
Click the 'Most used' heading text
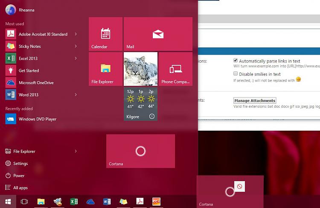[x=15, y=23]
